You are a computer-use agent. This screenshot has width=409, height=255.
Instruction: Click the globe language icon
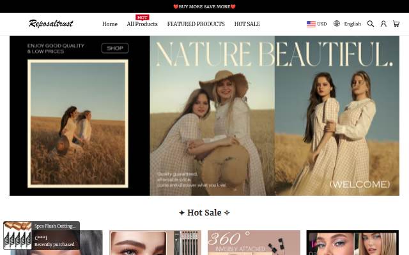point(337,24)
